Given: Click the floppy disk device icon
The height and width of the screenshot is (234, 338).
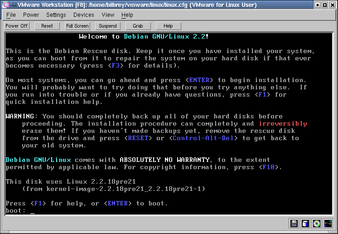Looking at the screenshot, I should coord(294,223).
